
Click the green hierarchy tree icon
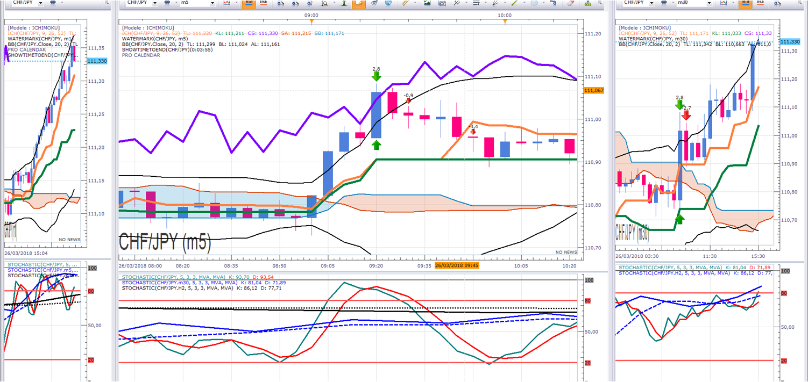[588, 3]
